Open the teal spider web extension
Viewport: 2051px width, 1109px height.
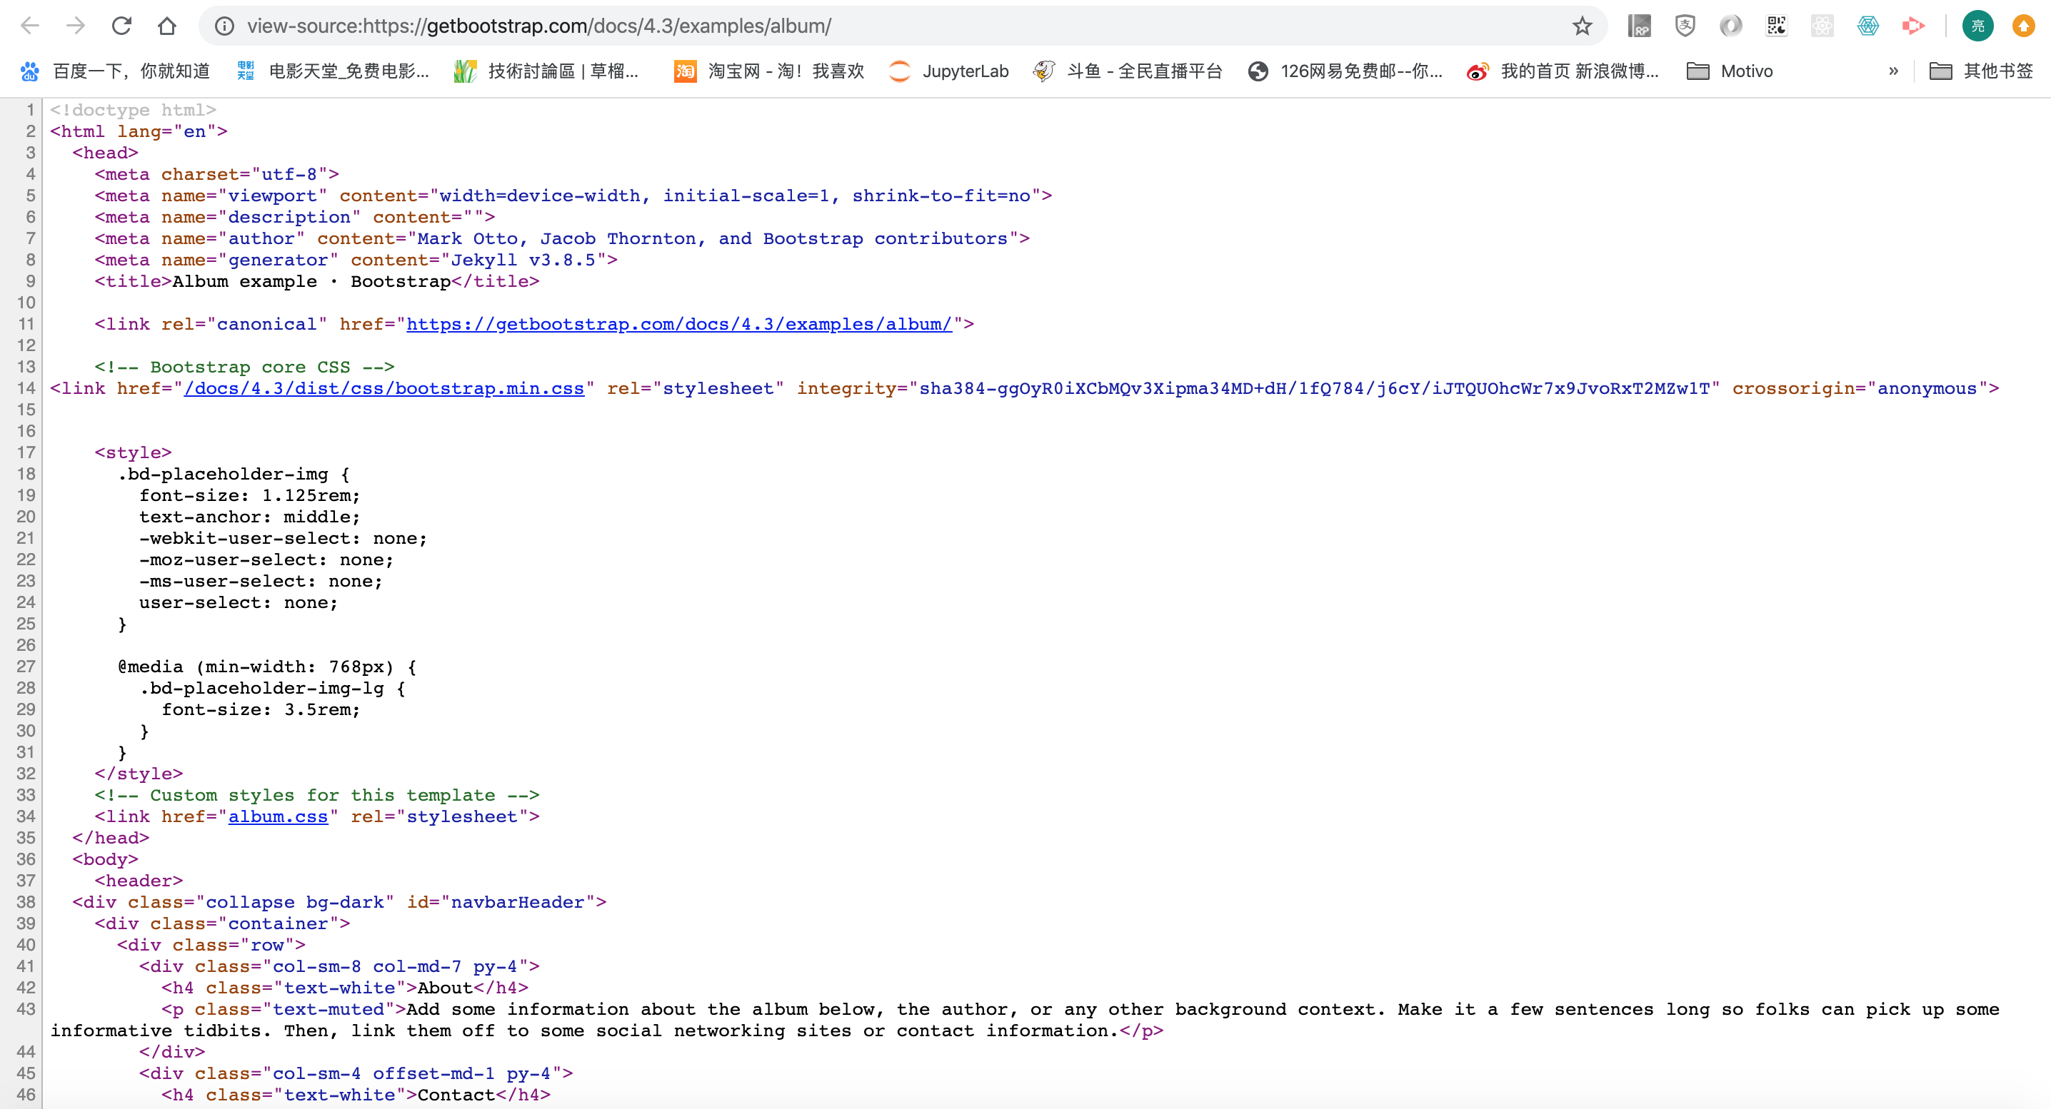point(1868,26)
